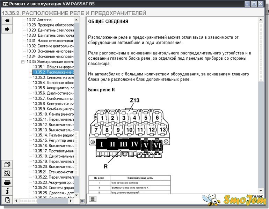269x209 pixels.
Task: Open 13.35.5 Аккумулятор entry
Action: 53,88
